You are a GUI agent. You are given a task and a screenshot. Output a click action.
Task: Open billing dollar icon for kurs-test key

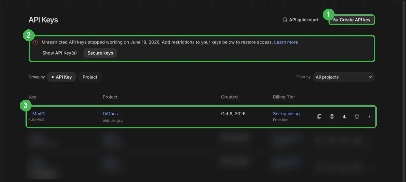tap(332, 117)
